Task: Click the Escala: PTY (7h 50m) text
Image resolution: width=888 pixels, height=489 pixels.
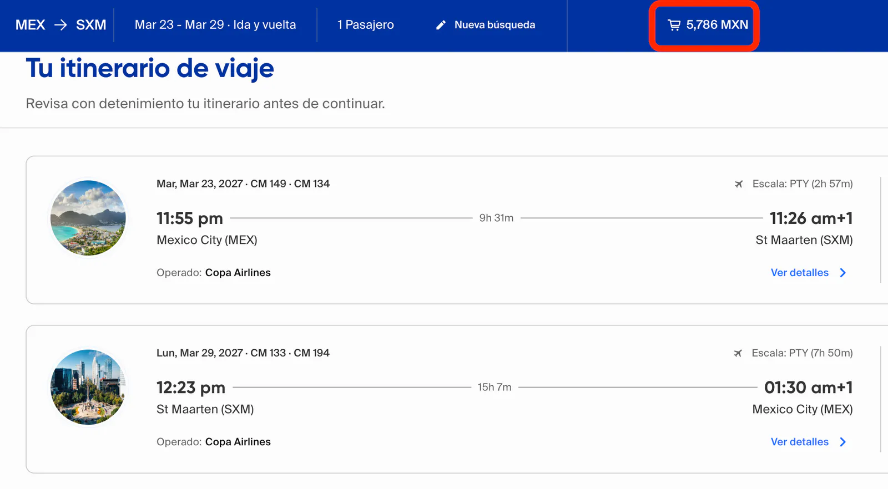Action: (802, 353)
